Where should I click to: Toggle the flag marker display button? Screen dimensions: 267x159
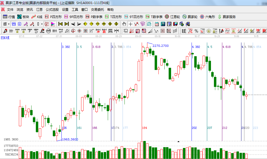(x=53, y=24)
